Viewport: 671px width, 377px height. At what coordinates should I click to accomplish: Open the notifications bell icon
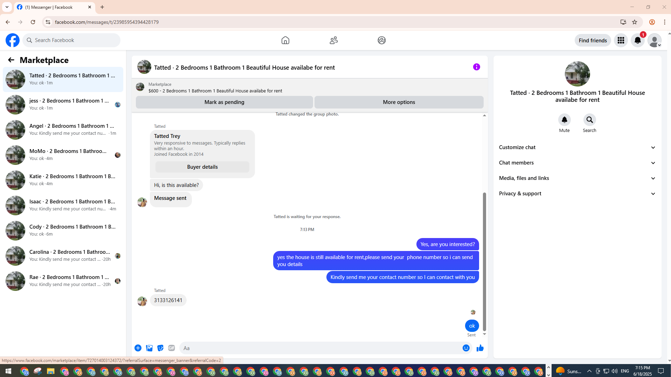pos(638,40)
